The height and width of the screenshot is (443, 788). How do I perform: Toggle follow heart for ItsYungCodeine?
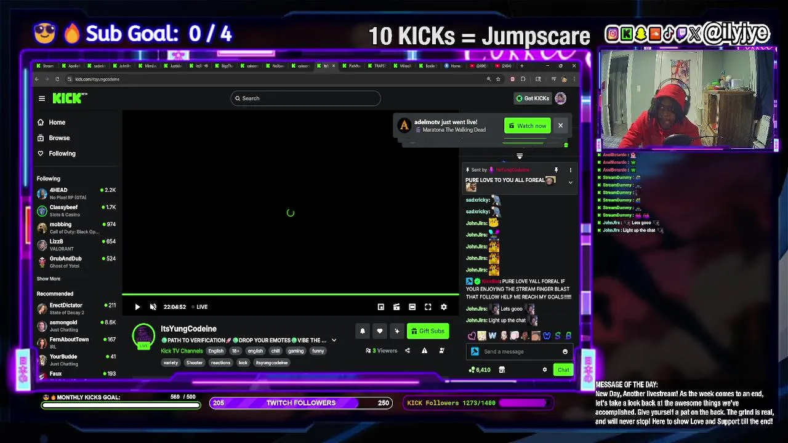click(380, 331)
